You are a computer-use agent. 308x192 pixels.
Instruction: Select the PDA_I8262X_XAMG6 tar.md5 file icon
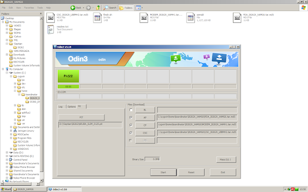(237, 18)
